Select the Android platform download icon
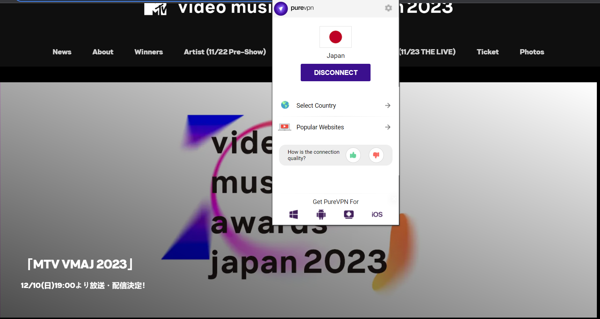The width and height of the screenshot is (600, 319). click(321, 214)
